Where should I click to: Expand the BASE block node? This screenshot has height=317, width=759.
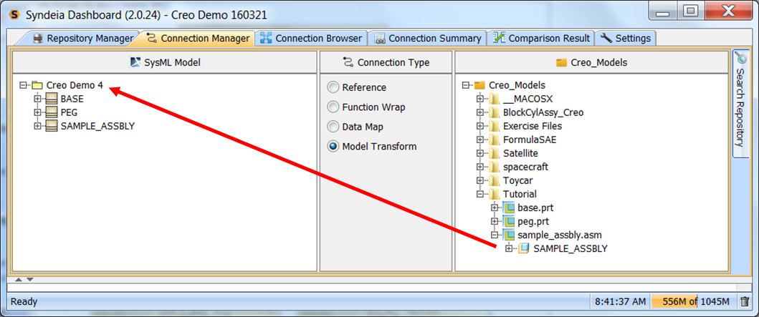tap(37, 99)
